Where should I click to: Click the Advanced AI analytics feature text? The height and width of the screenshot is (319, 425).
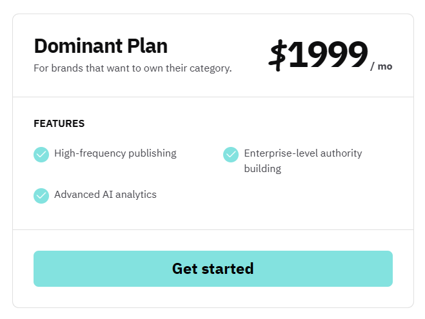tap(105, 195)
